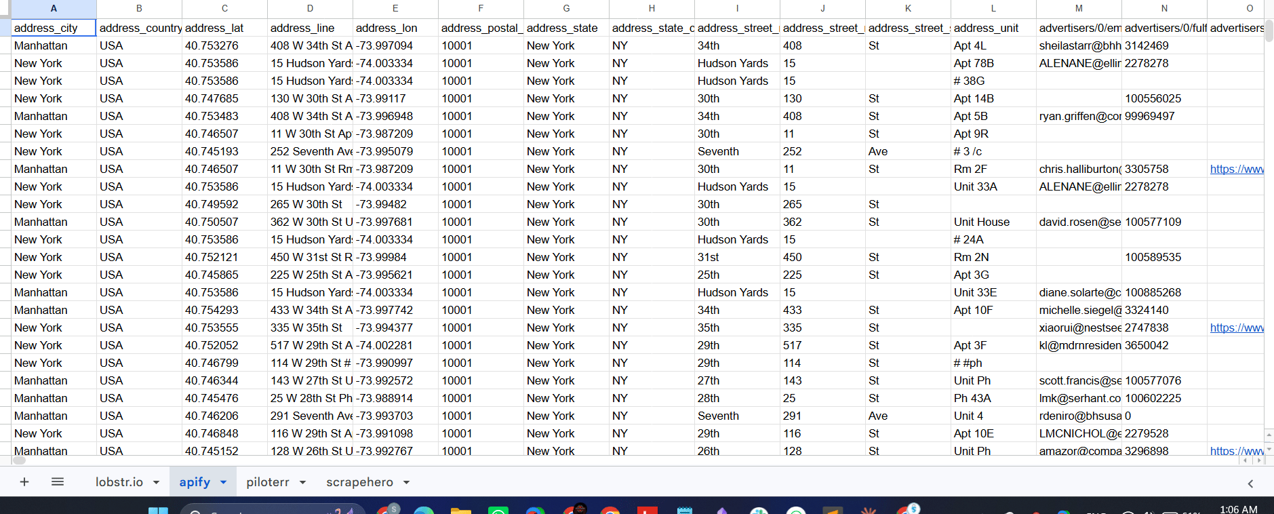Add a new sheet with plus icon
This screenshot has height=514, width=1274.
(24, 482)
